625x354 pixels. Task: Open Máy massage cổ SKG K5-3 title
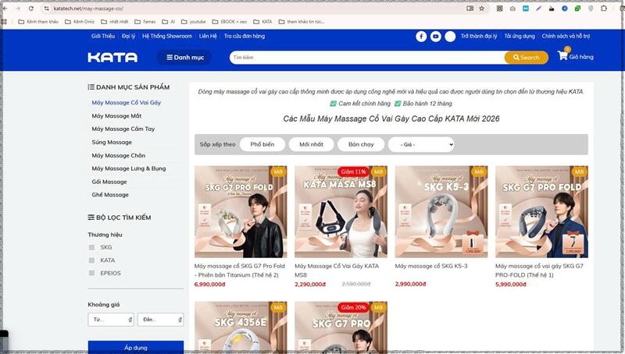[x=431, y=266]
